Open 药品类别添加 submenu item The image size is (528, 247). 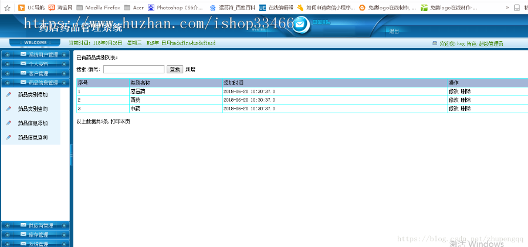point(33,94)
